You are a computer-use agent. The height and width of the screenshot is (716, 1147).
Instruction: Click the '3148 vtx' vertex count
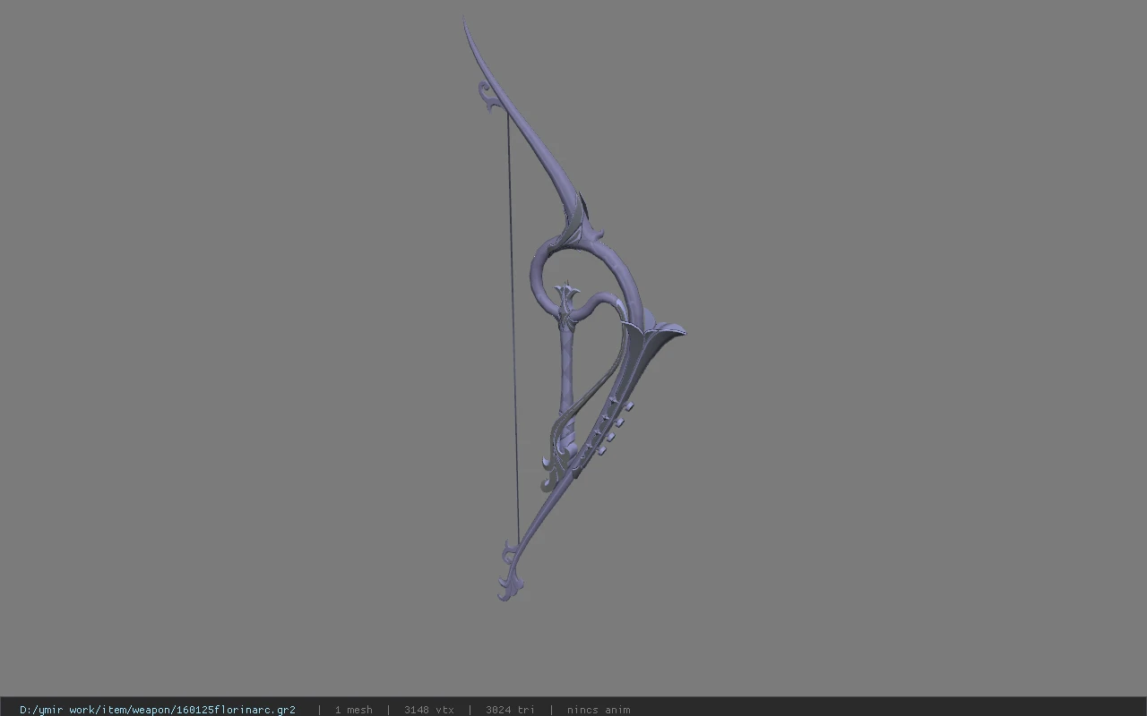[428, 710]
